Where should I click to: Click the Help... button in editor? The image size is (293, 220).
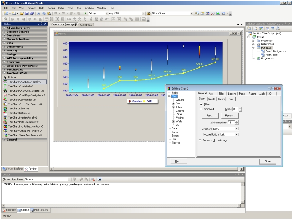(x=179, y=161)
